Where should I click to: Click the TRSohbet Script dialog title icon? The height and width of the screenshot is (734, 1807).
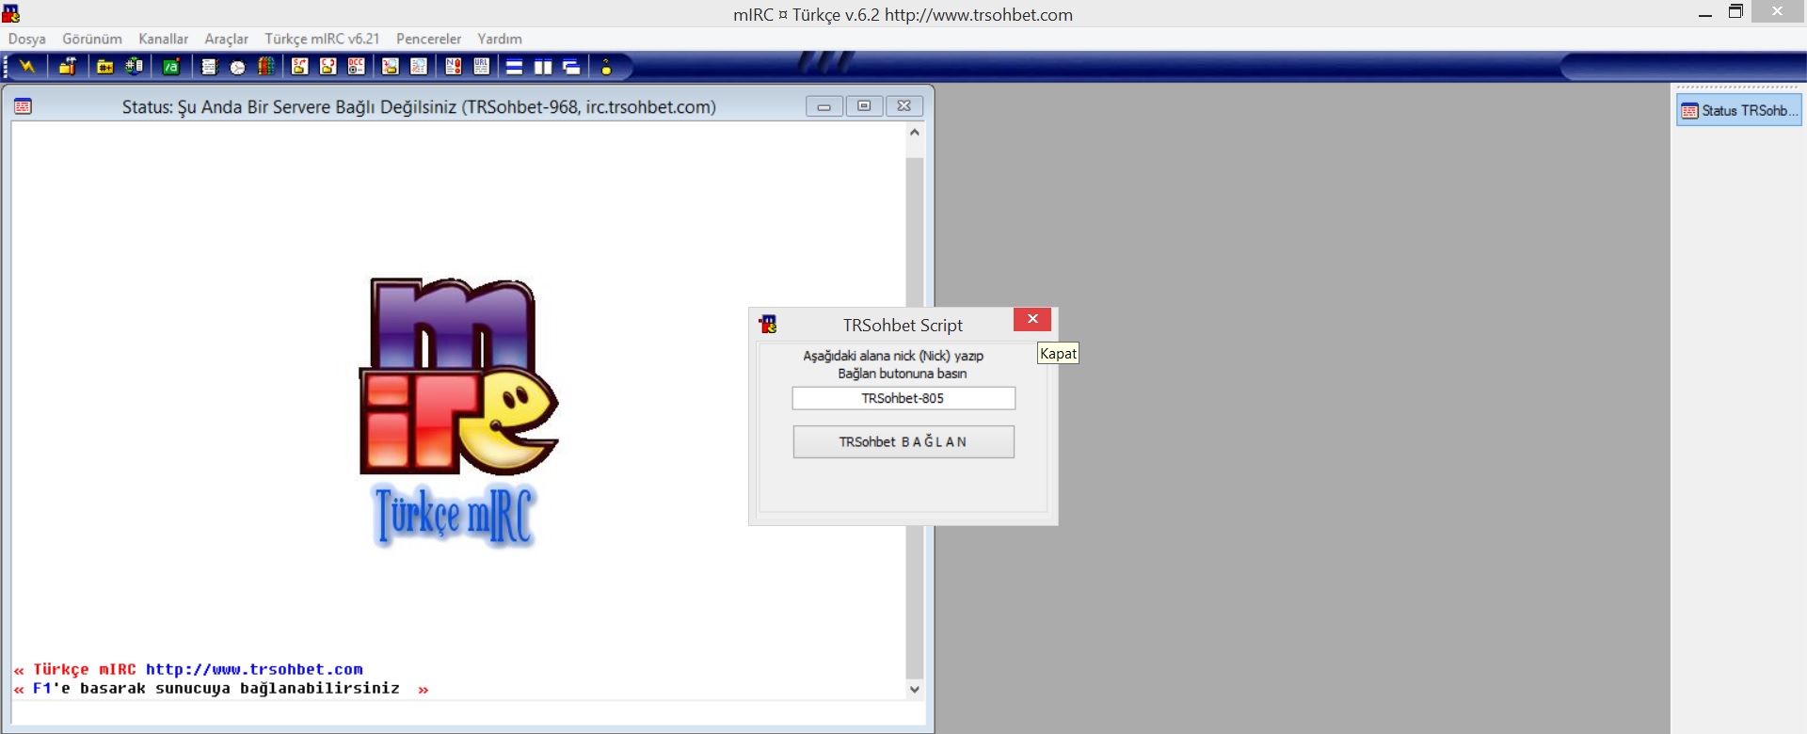[768, 325]
